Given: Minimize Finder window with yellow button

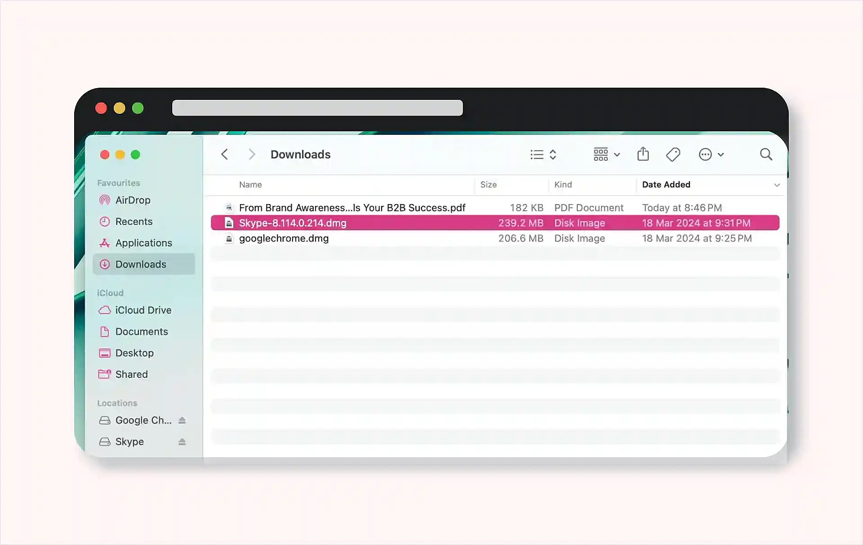Looking at the screenshot, I should 120,155.
